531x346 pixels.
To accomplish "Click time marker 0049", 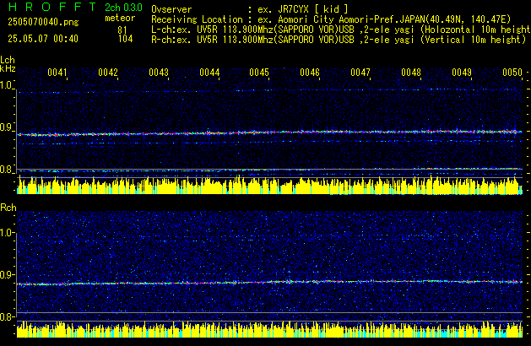I will point(462,73).
